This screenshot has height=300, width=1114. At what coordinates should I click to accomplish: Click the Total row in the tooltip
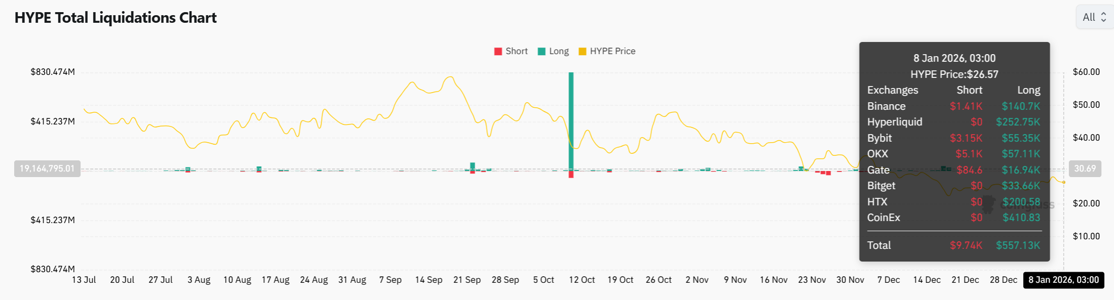point(879,245)
